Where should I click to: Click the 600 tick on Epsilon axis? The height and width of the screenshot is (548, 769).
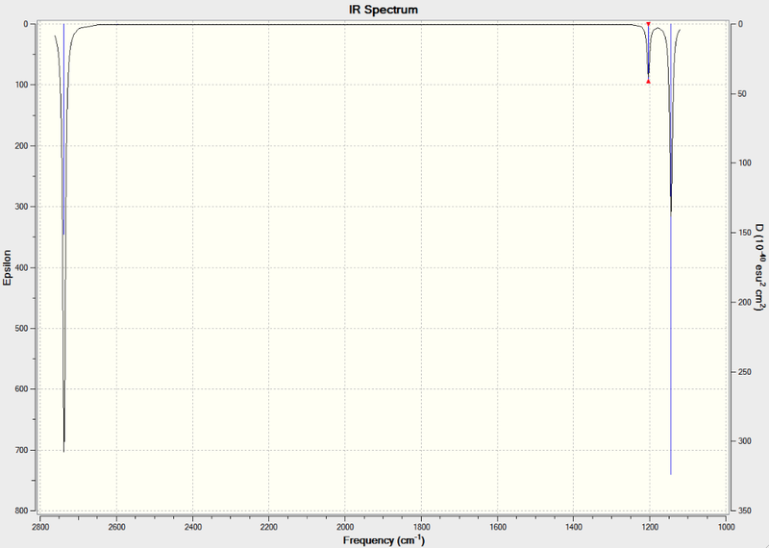click(22, 389)
